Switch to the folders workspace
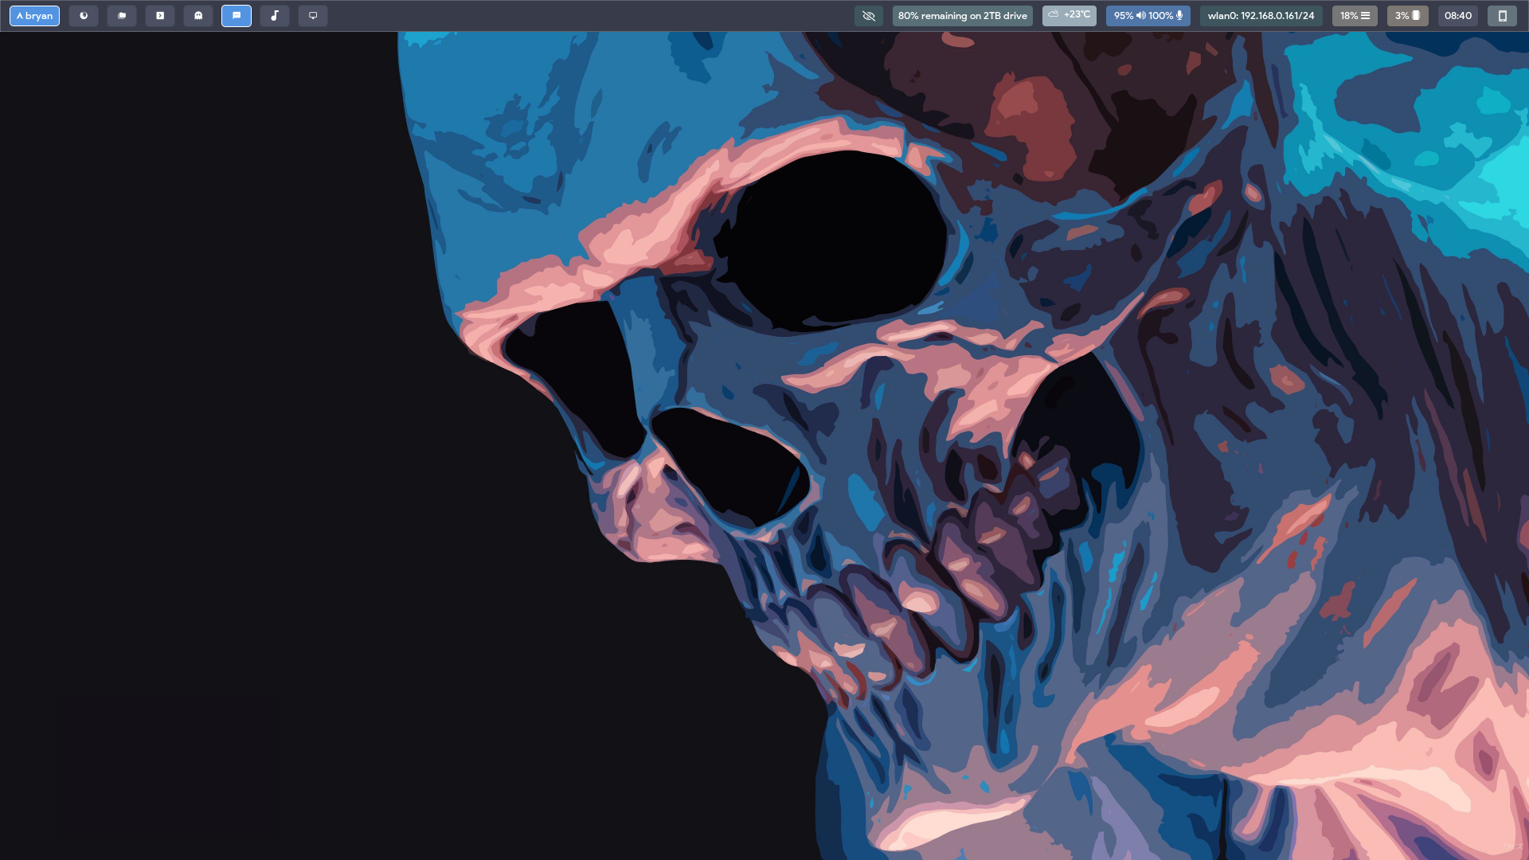The image size is (1529, 860). [122, 16]
